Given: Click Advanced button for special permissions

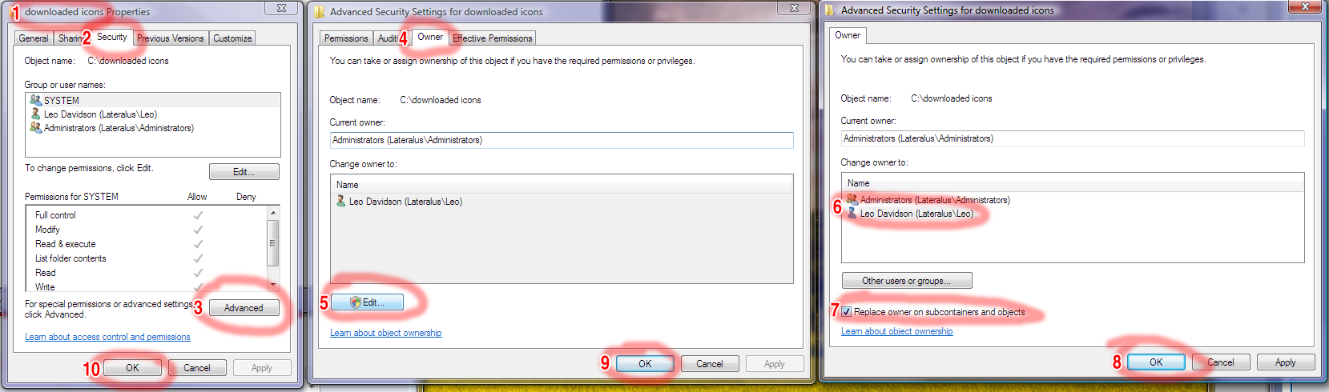Looking at the screenshot, I should coord(244,308).
